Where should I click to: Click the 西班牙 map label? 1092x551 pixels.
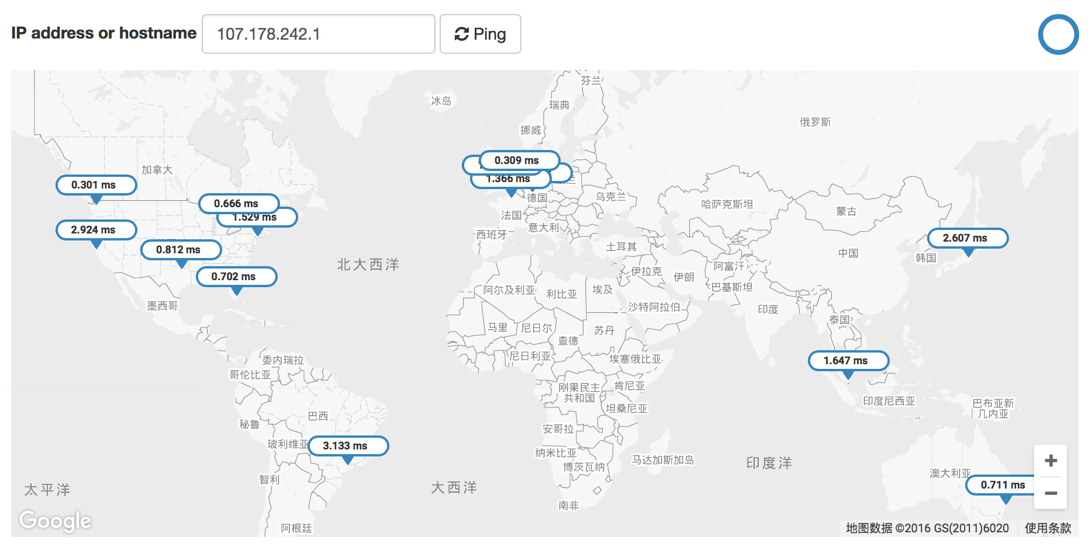pos(492,235)
